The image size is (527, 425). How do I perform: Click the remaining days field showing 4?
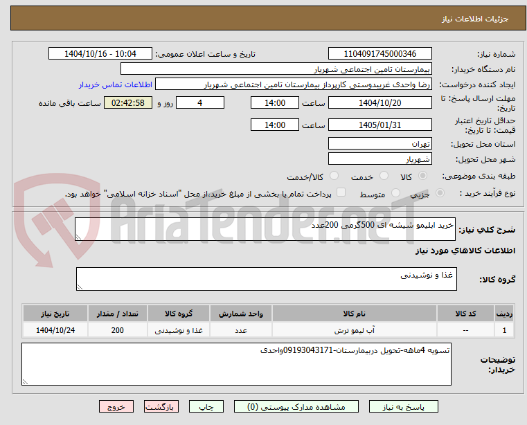(200, 103)
